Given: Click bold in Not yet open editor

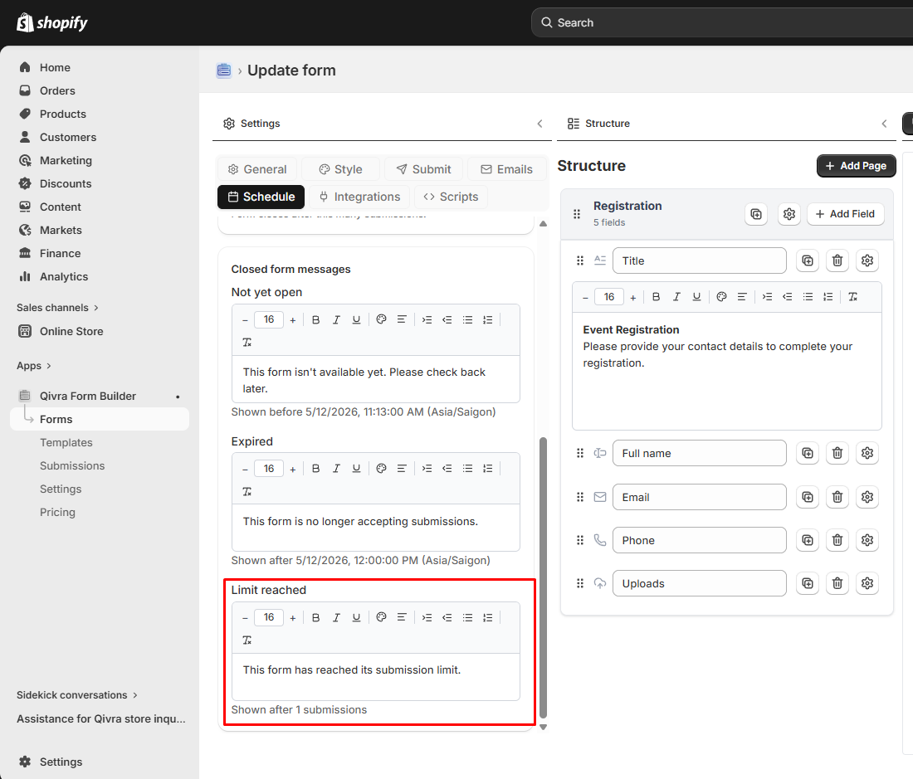Looking at the screenshot, I should coord(315,320).
